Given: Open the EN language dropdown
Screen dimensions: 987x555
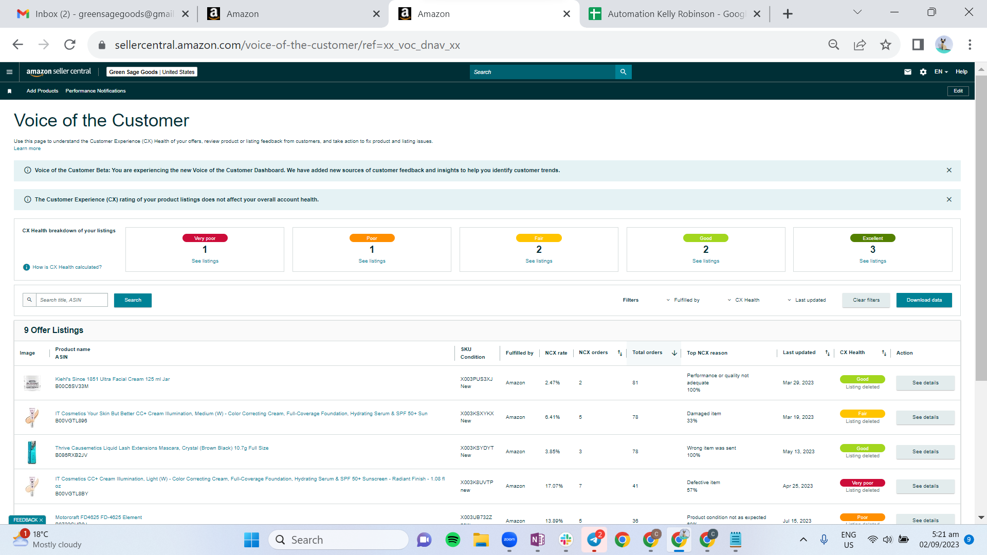Looking at the screenshot, I should tap(941, 72).
